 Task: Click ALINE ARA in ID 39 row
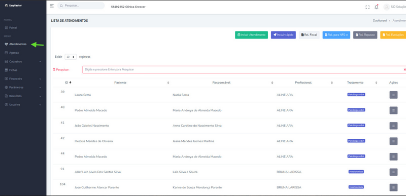tap(285, 95)
